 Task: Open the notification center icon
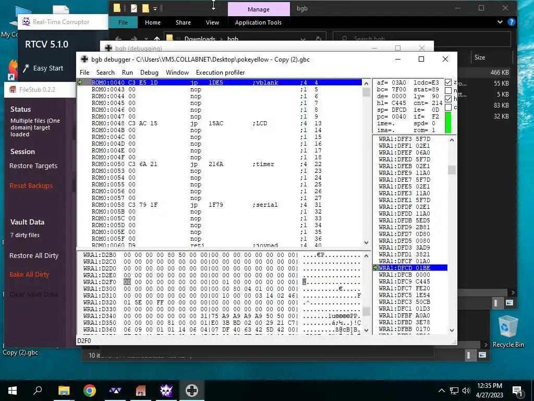(517, 391)
